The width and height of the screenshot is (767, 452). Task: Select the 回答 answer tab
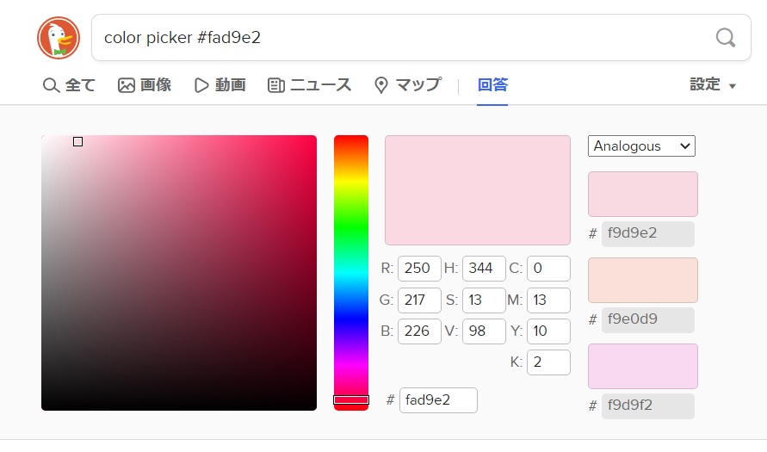pos(492,85)
